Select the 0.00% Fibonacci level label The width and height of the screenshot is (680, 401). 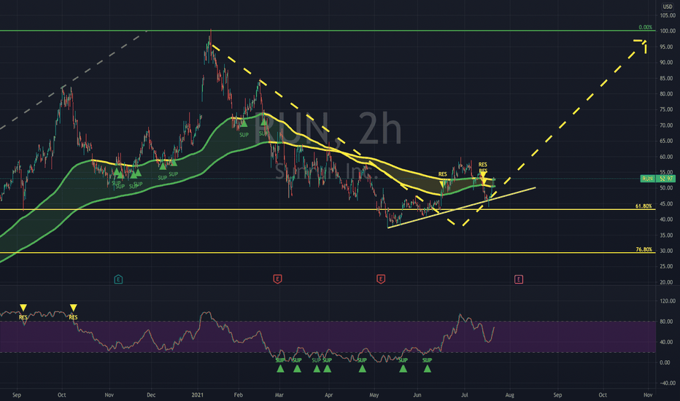point(645,27)
